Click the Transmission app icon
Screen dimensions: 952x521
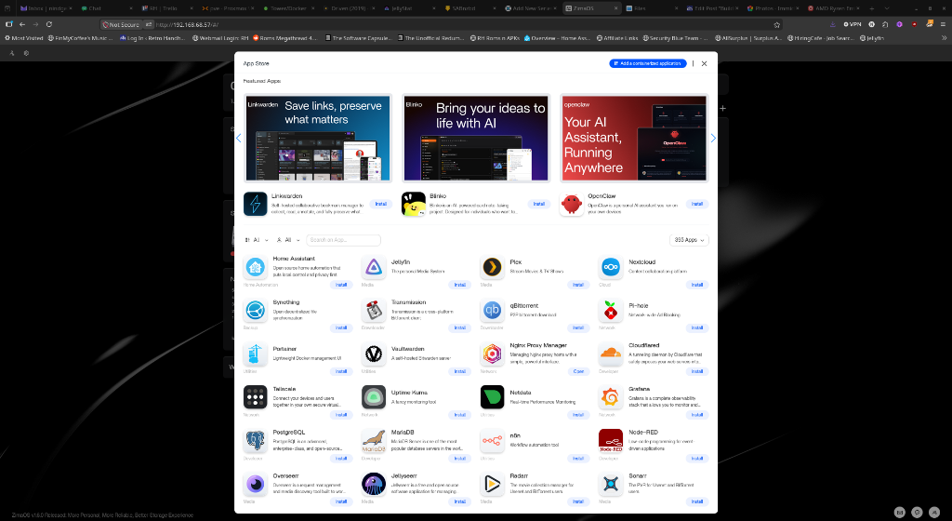pos(374,311)
